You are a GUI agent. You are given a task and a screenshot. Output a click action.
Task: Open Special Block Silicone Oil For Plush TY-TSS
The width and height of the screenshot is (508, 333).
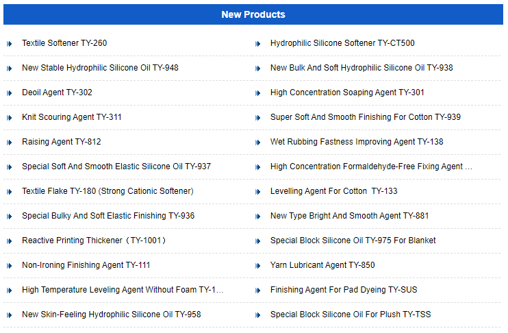coord(351,314)
